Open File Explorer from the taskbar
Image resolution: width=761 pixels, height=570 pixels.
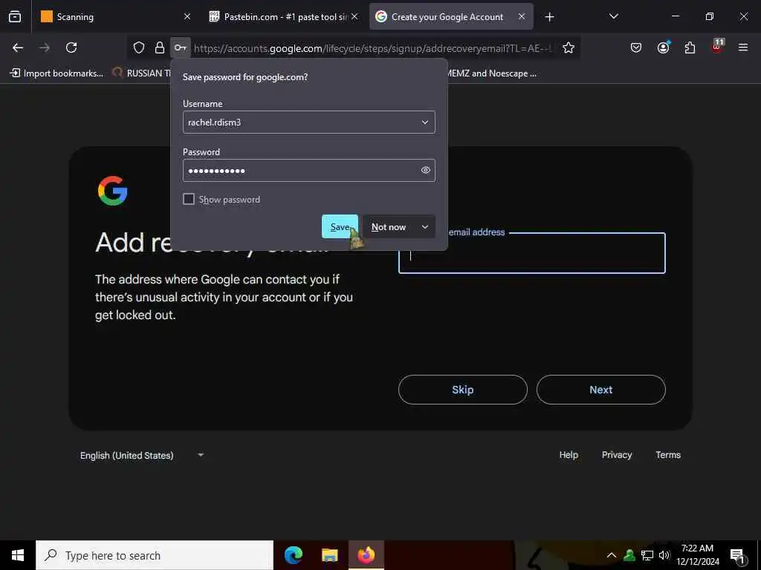pos(329,555)
